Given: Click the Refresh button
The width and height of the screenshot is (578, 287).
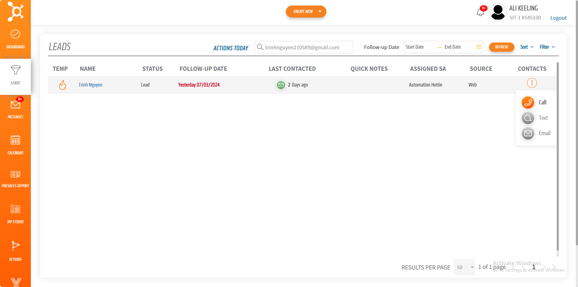Looking at the screenshot, I should coord(501,47).
